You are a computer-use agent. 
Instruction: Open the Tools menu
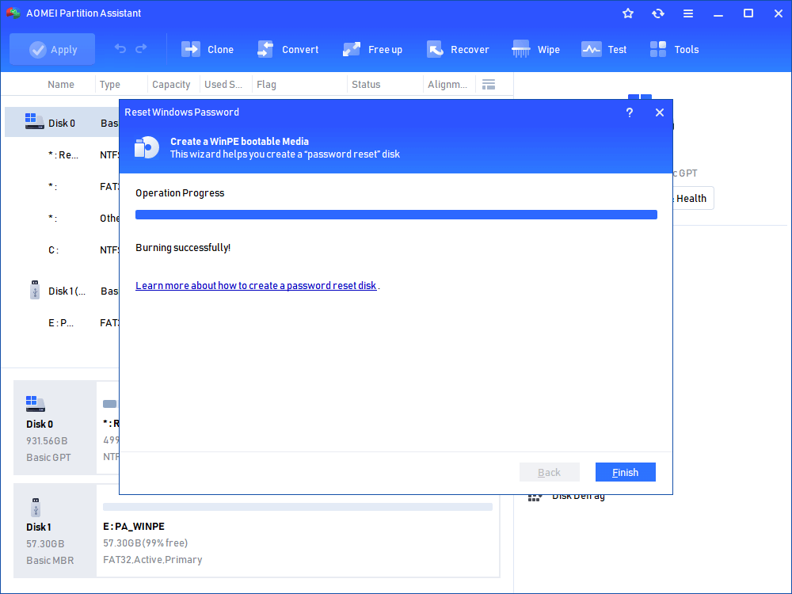point(674,49)
